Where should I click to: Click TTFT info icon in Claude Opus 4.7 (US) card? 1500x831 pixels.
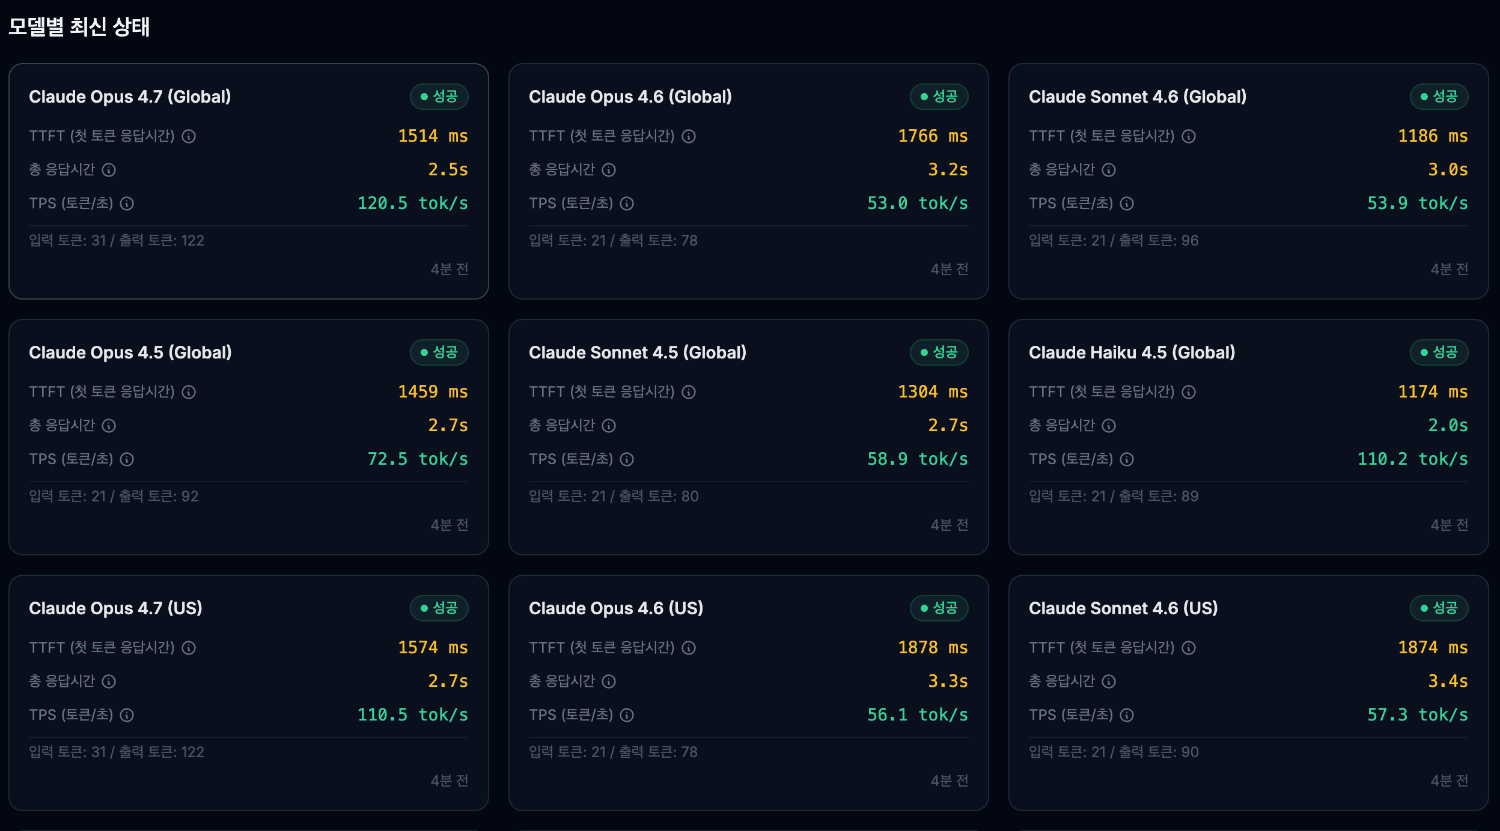[189, 648]
